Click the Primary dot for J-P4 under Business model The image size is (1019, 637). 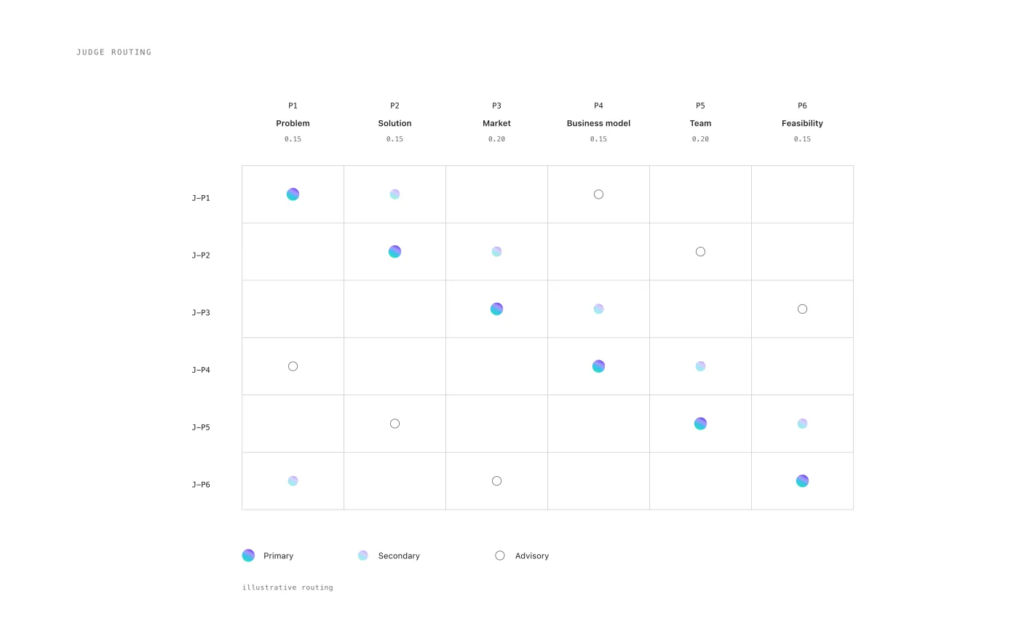[x=598, y=366]
